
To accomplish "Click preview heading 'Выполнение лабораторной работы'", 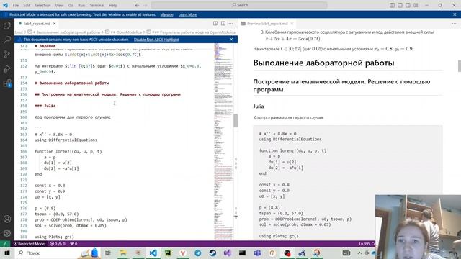I will [323, 63].
